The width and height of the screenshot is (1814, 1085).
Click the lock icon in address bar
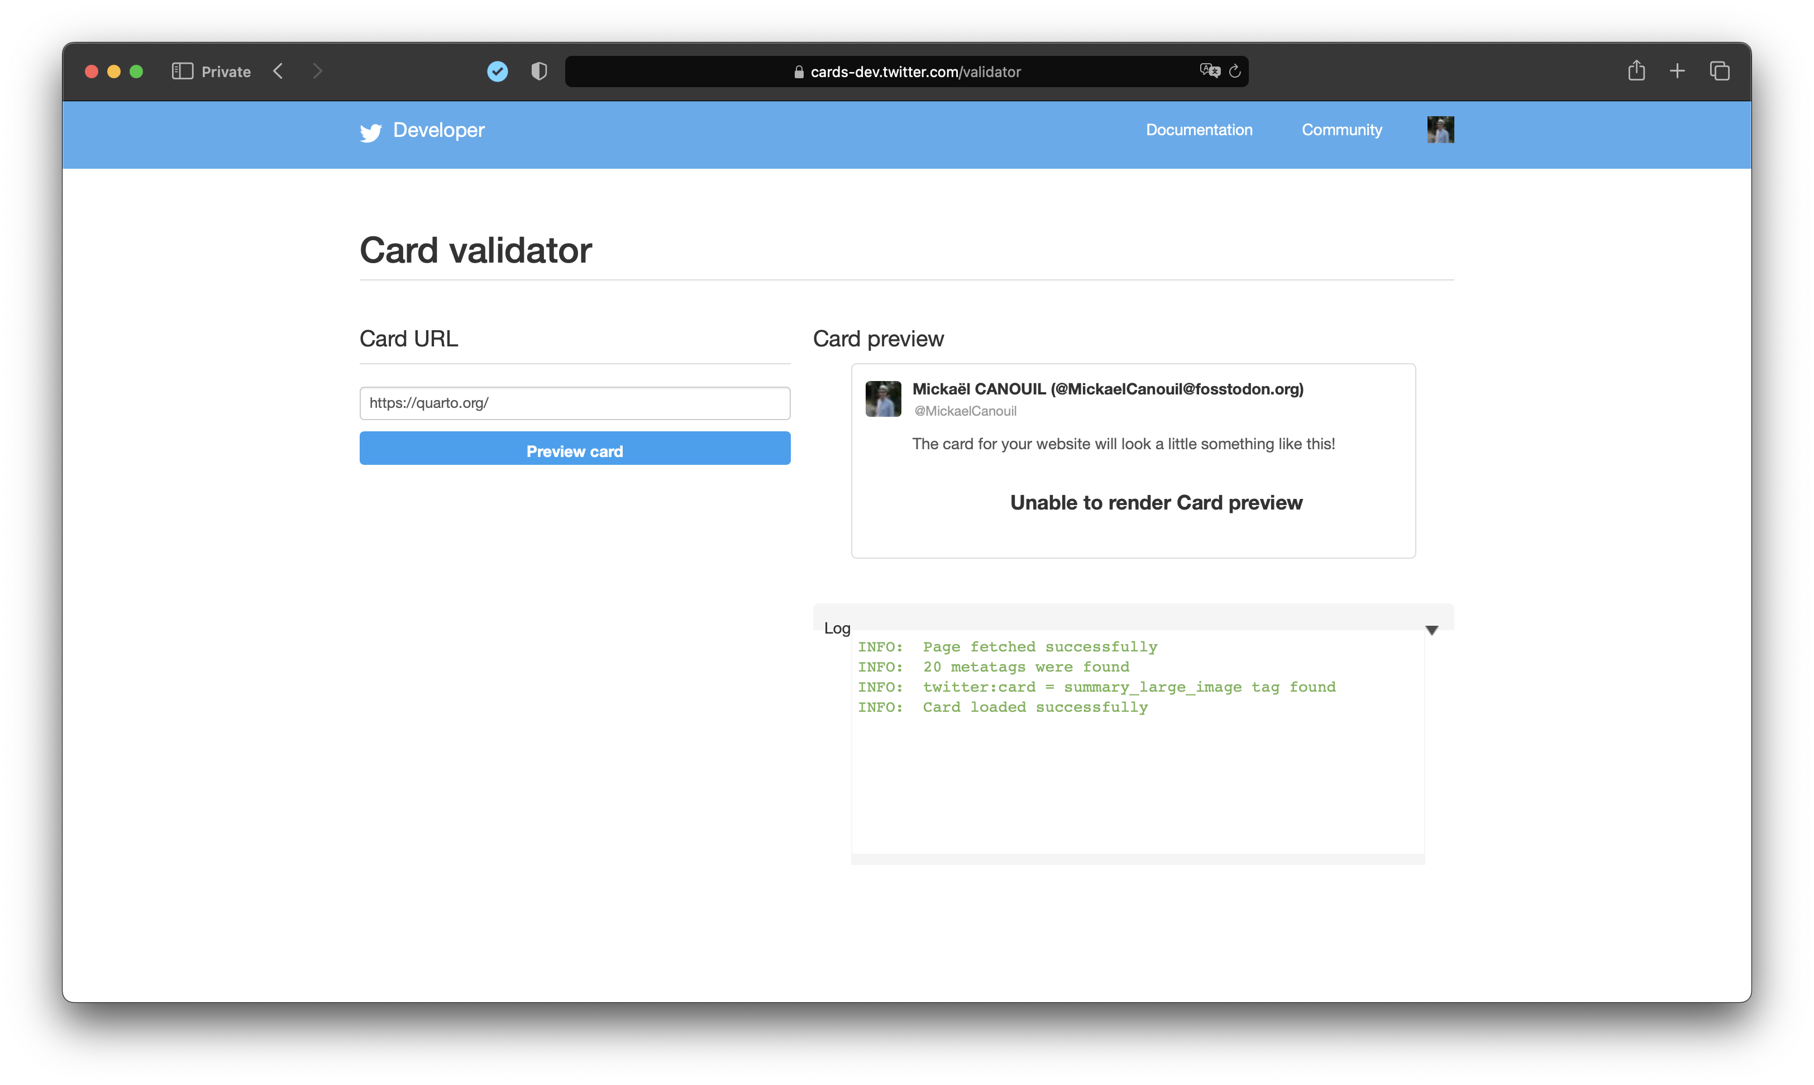[798, 72]
